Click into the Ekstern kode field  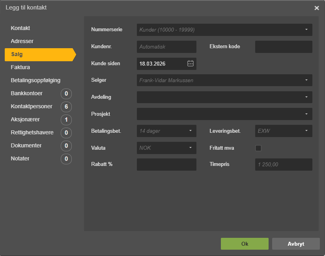tap(284, 47)
